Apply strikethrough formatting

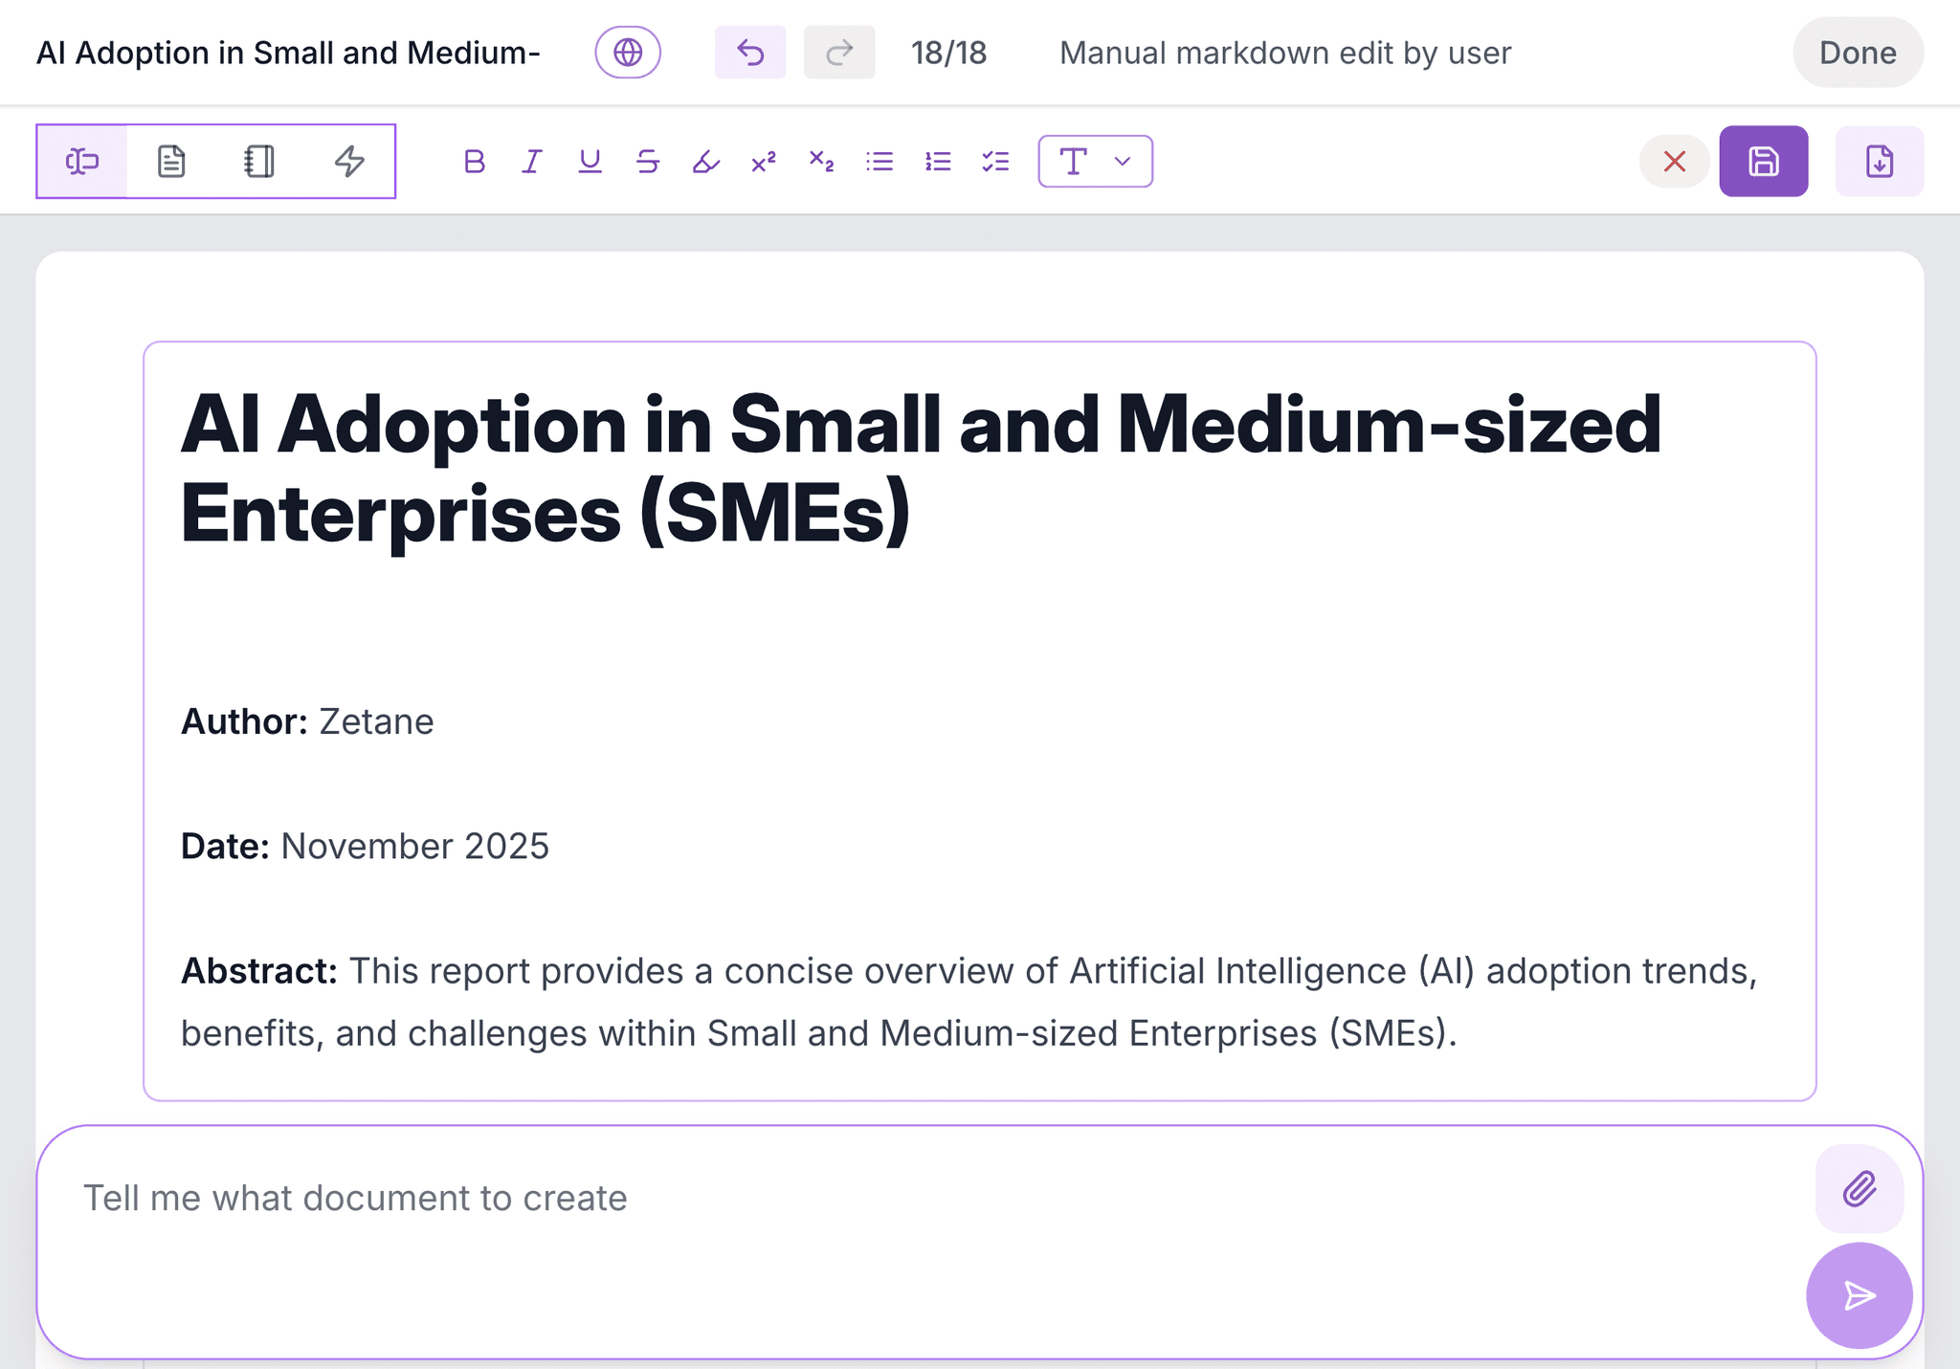647,161
